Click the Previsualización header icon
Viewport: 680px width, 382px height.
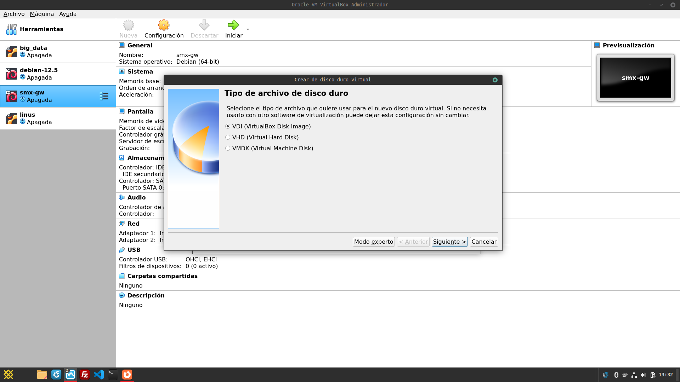(597, 45)
